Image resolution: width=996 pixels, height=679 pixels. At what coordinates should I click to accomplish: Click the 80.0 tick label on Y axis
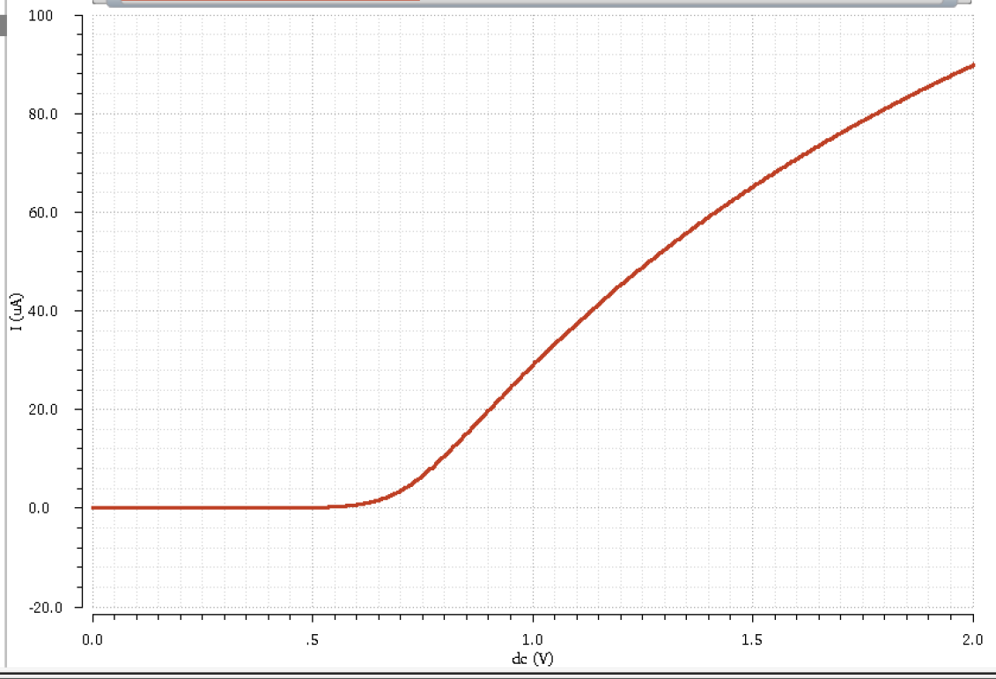point(43,113)
